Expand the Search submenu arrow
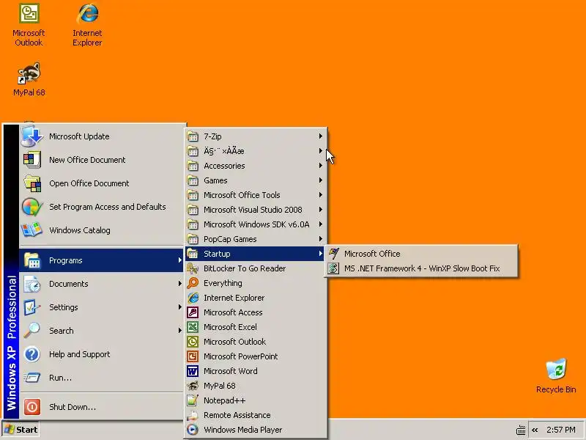The height and width of the screenshot is (440, 586). coord(179,331)
